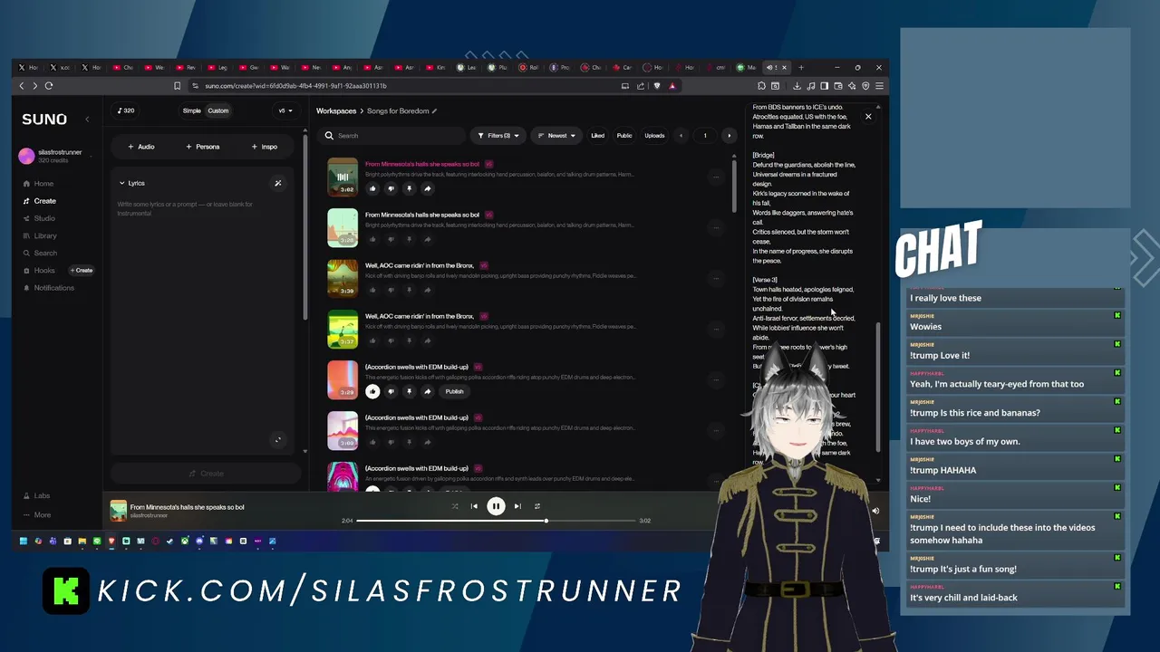
Task: Switch to Simple creation mode
Action: pos(191,110)
